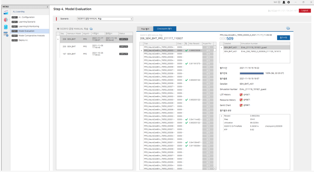Click the green checkmark in 0.91191373 row
Viewport: 314px width, 172px height.
[186, 63]
